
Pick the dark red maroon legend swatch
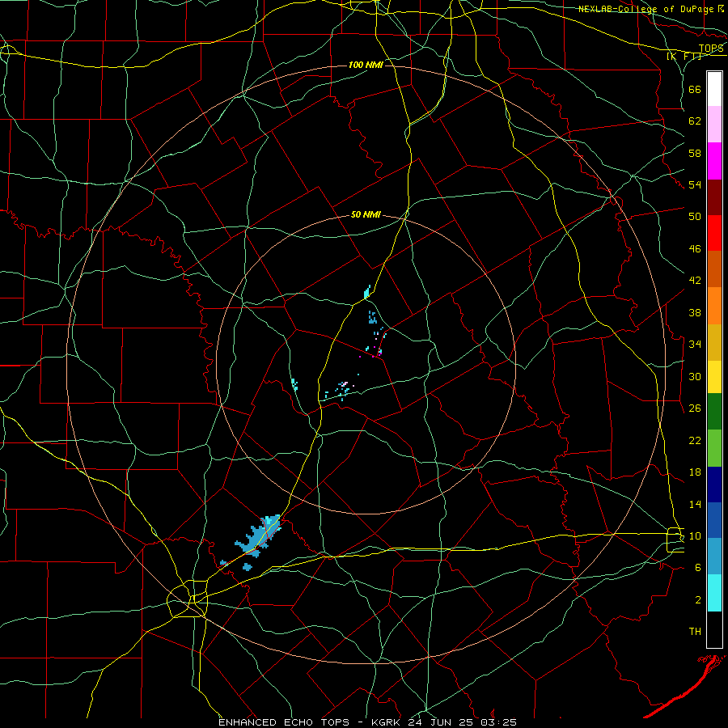click(x=714, y=197)
